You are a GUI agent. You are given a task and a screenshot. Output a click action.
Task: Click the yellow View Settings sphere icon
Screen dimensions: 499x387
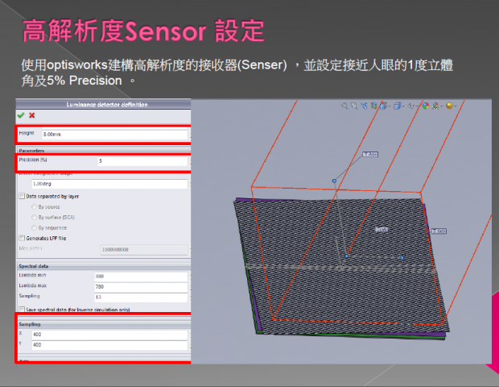[x=449, y=105]
